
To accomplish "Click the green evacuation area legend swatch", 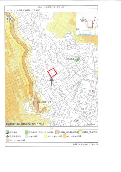I will pos(26,132).
